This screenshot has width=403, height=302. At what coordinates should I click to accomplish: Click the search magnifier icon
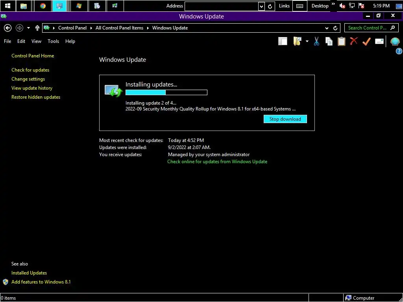pyautogui.click(x=392, y=28)
